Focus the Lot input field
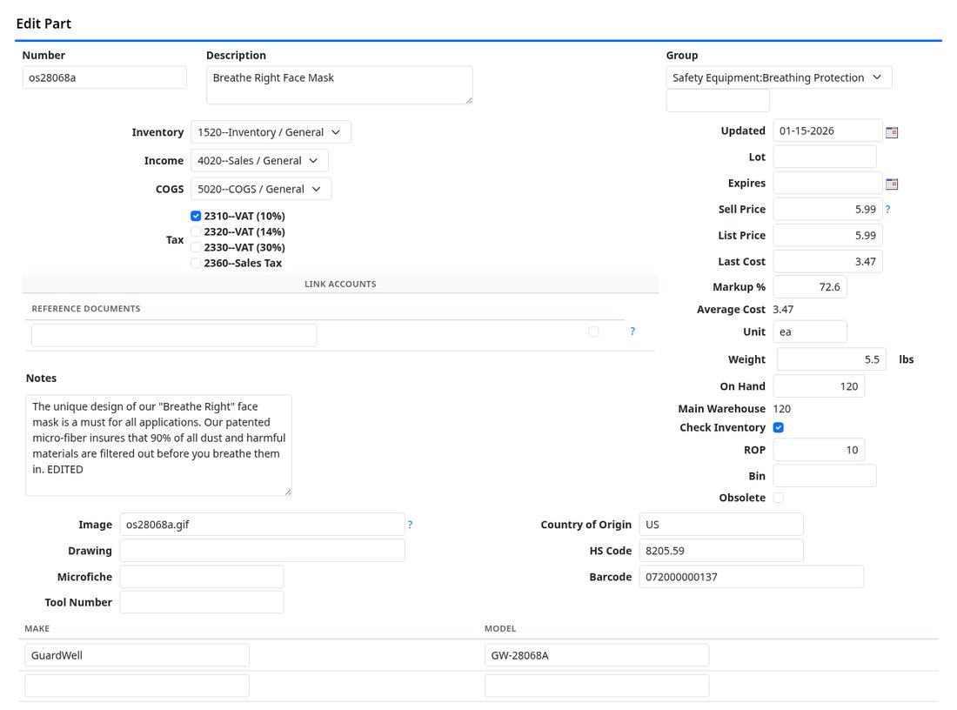Viewport: 957px width, 710px height. [825, 157]
